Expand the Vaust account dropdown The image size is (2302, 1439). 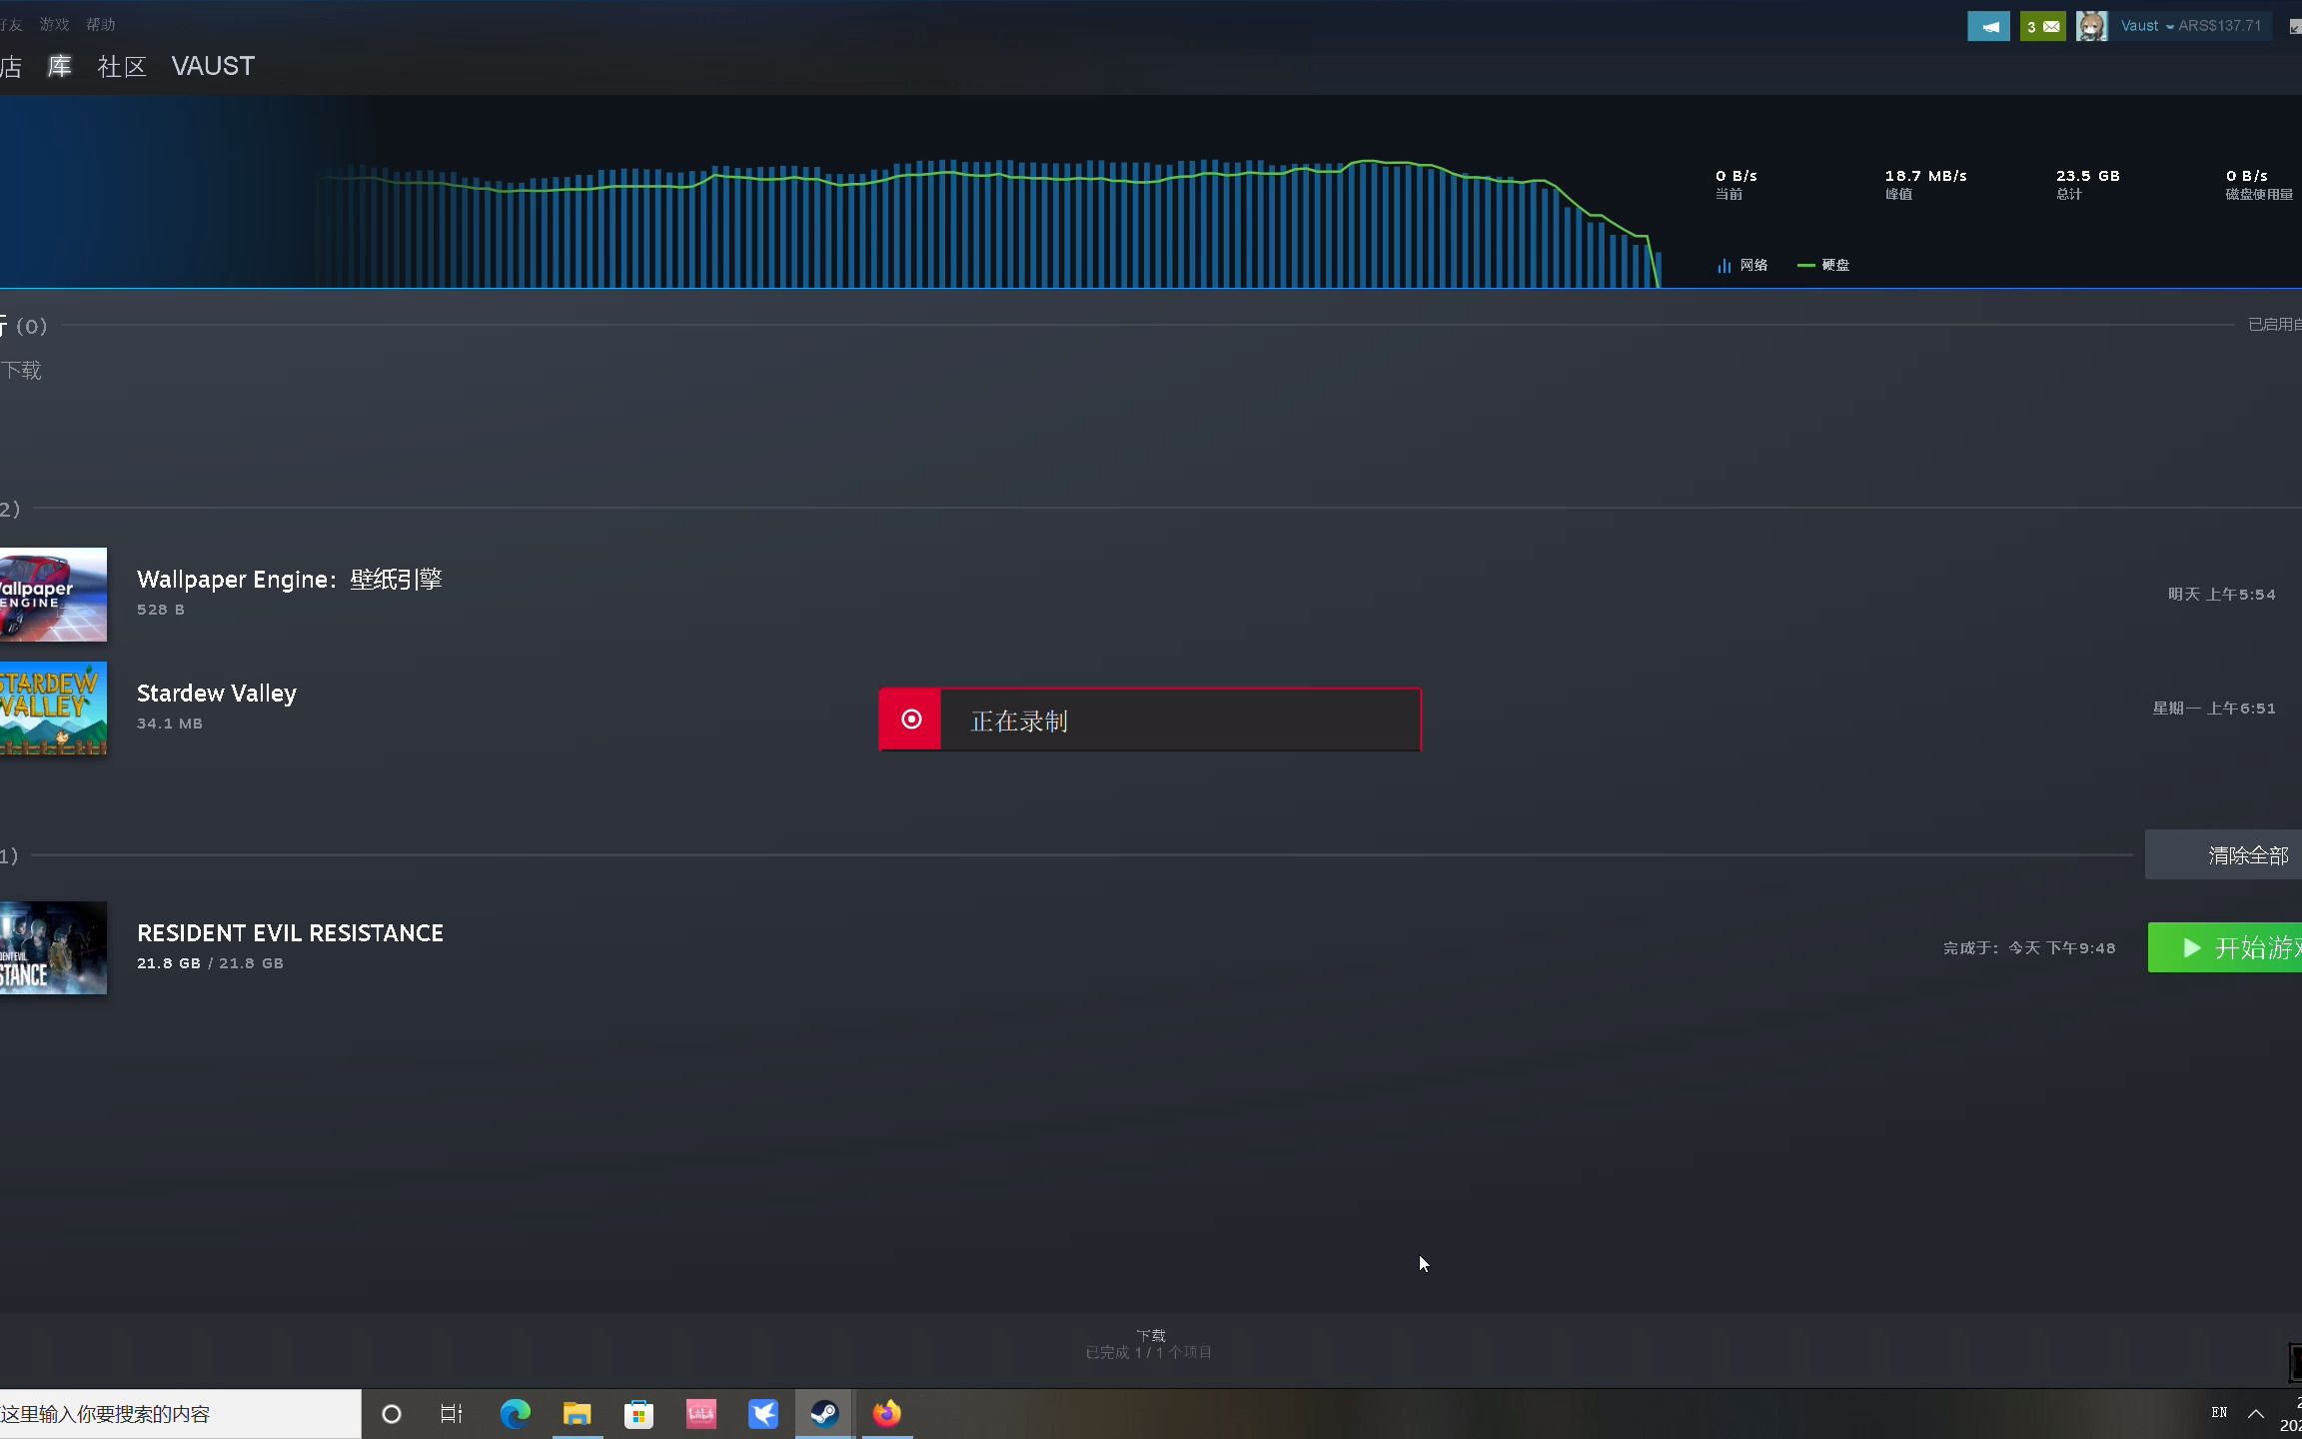2147,26
